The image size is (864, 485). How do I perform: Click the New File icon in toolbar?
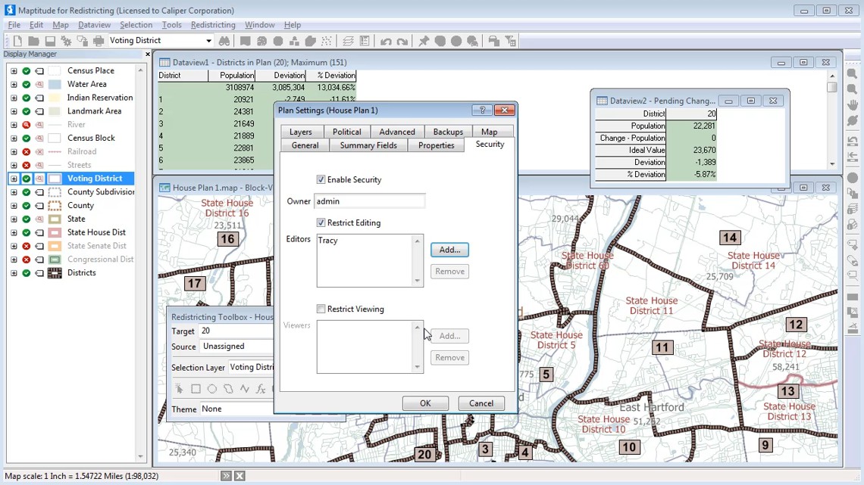tap(17, 41)
